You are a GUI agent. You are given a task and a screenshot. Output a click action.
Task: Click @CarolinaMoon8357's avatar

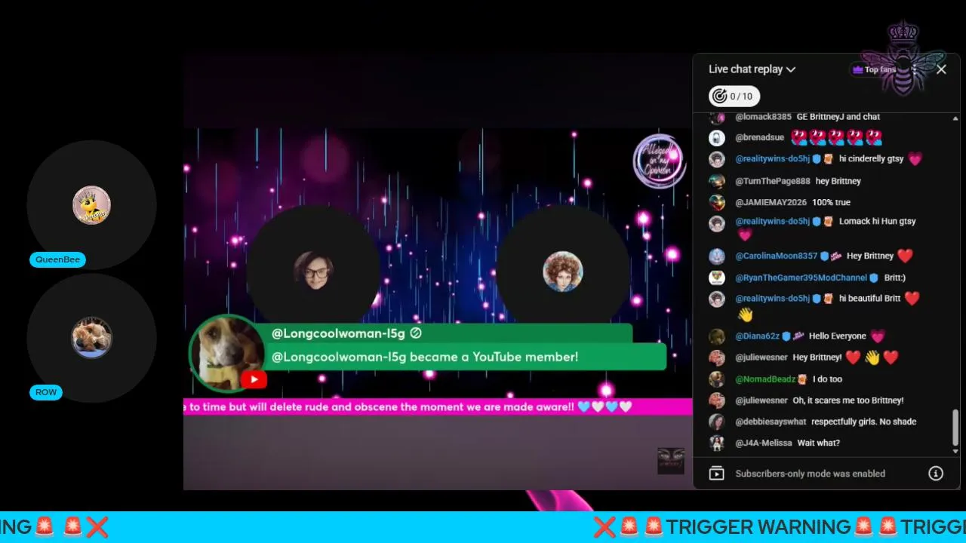[716, 256]
